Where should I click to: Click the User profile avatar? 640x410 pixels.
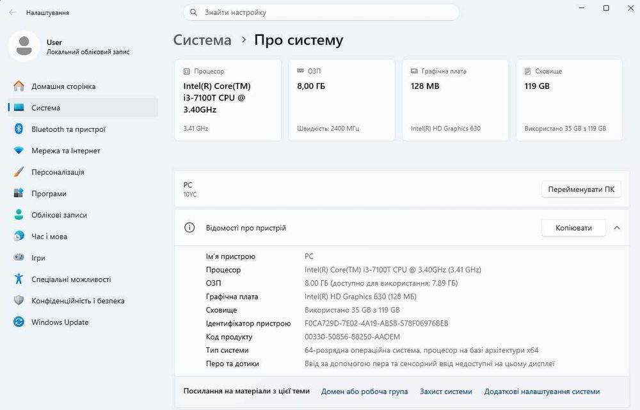point(24,46)
